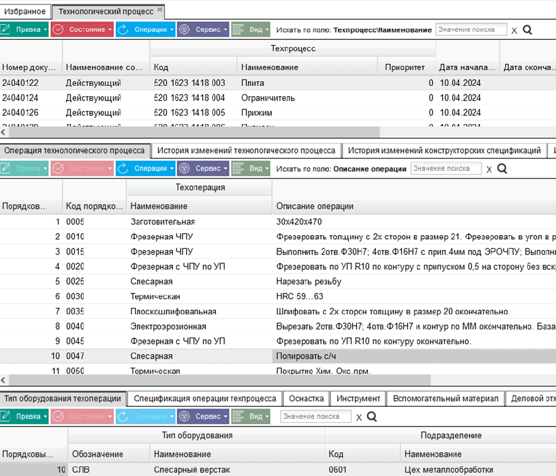Expand the red Состояние dropdown at top

coord(82,29)
